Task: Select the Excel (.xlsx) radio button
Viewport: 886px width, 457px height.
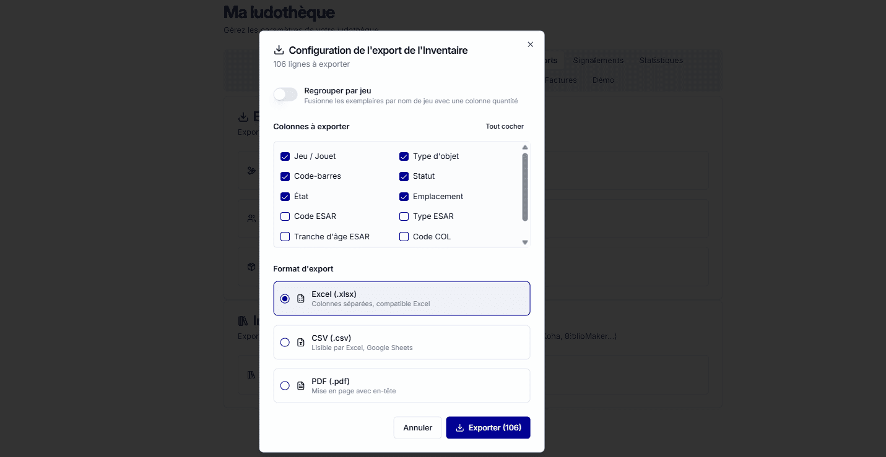Action: point(285,299)
